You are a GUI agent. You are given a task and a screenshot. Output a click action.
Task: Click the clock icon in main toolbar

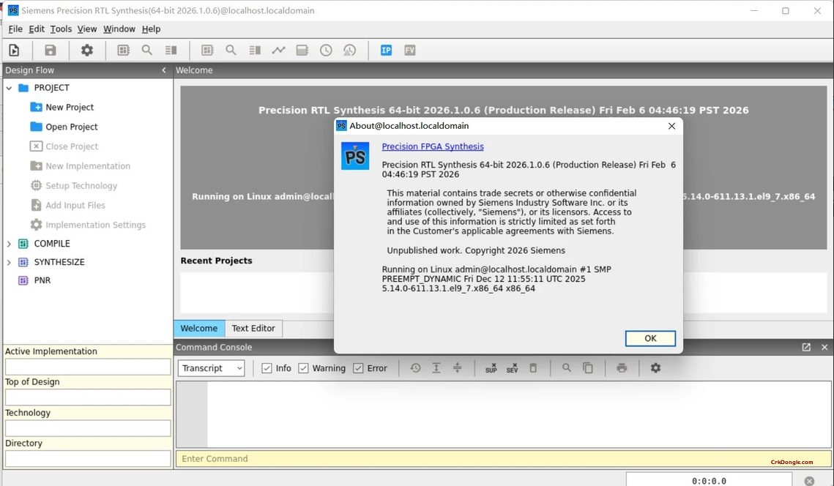click(x=326, y=50)
